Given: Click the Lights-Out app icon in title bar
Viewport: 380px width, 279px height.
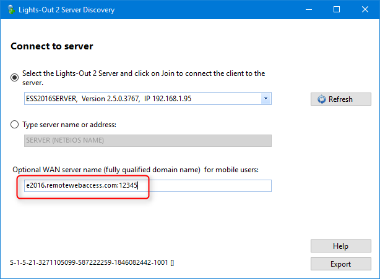Looking at the screenshot, I should [x=11, y=10].
